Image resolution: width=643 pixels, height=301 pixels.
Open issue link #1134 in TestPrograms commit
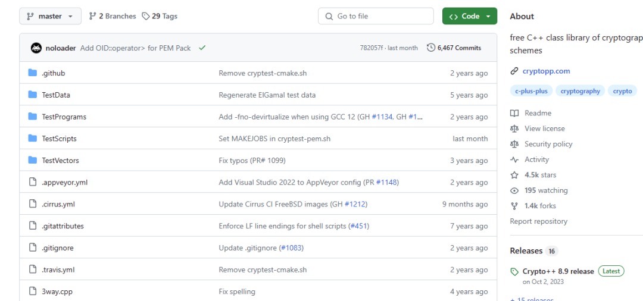pos(382,117)
